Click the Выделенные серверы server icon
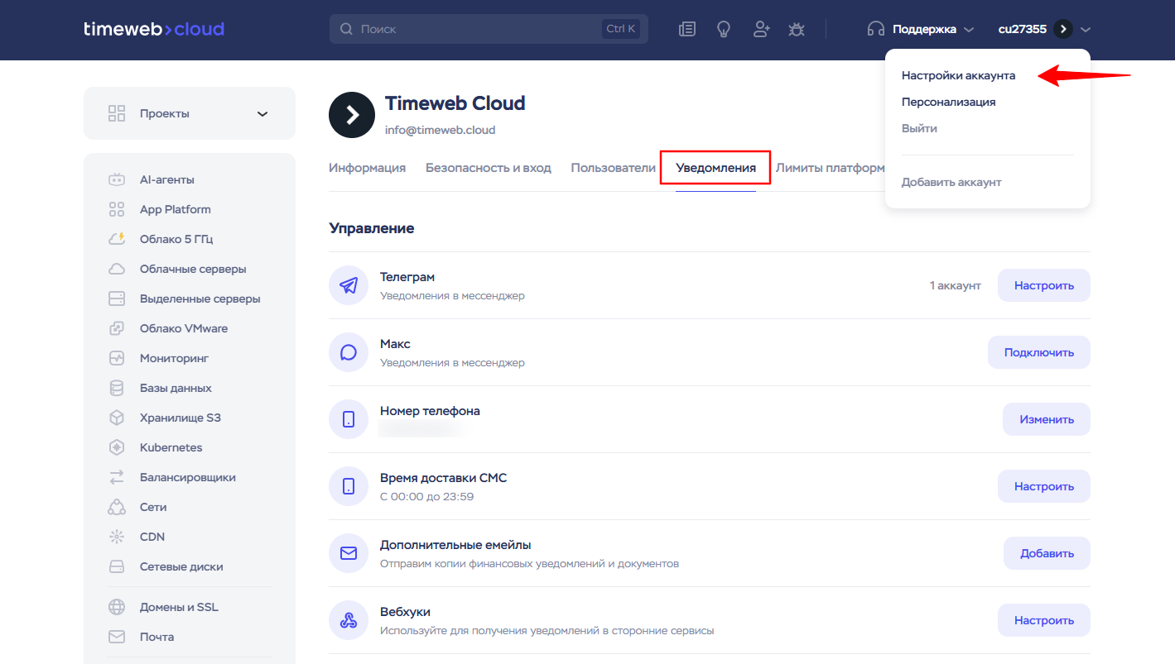The width and height of the screenshot is (1175, 664). [117, 299]
